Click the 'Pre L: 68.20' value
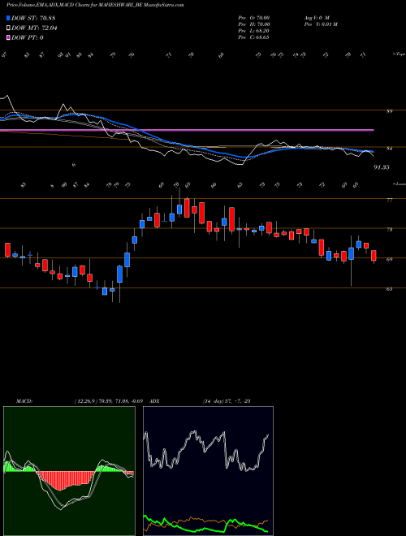 (253, 31)
